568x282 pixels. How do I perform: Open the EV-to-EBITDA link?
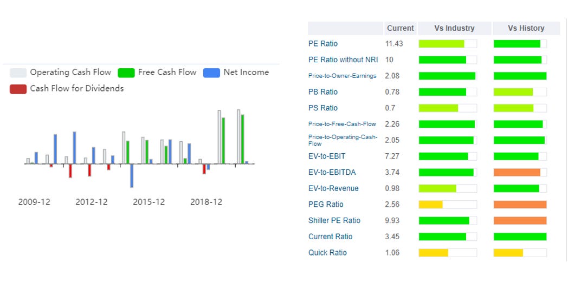click(332, 173)
